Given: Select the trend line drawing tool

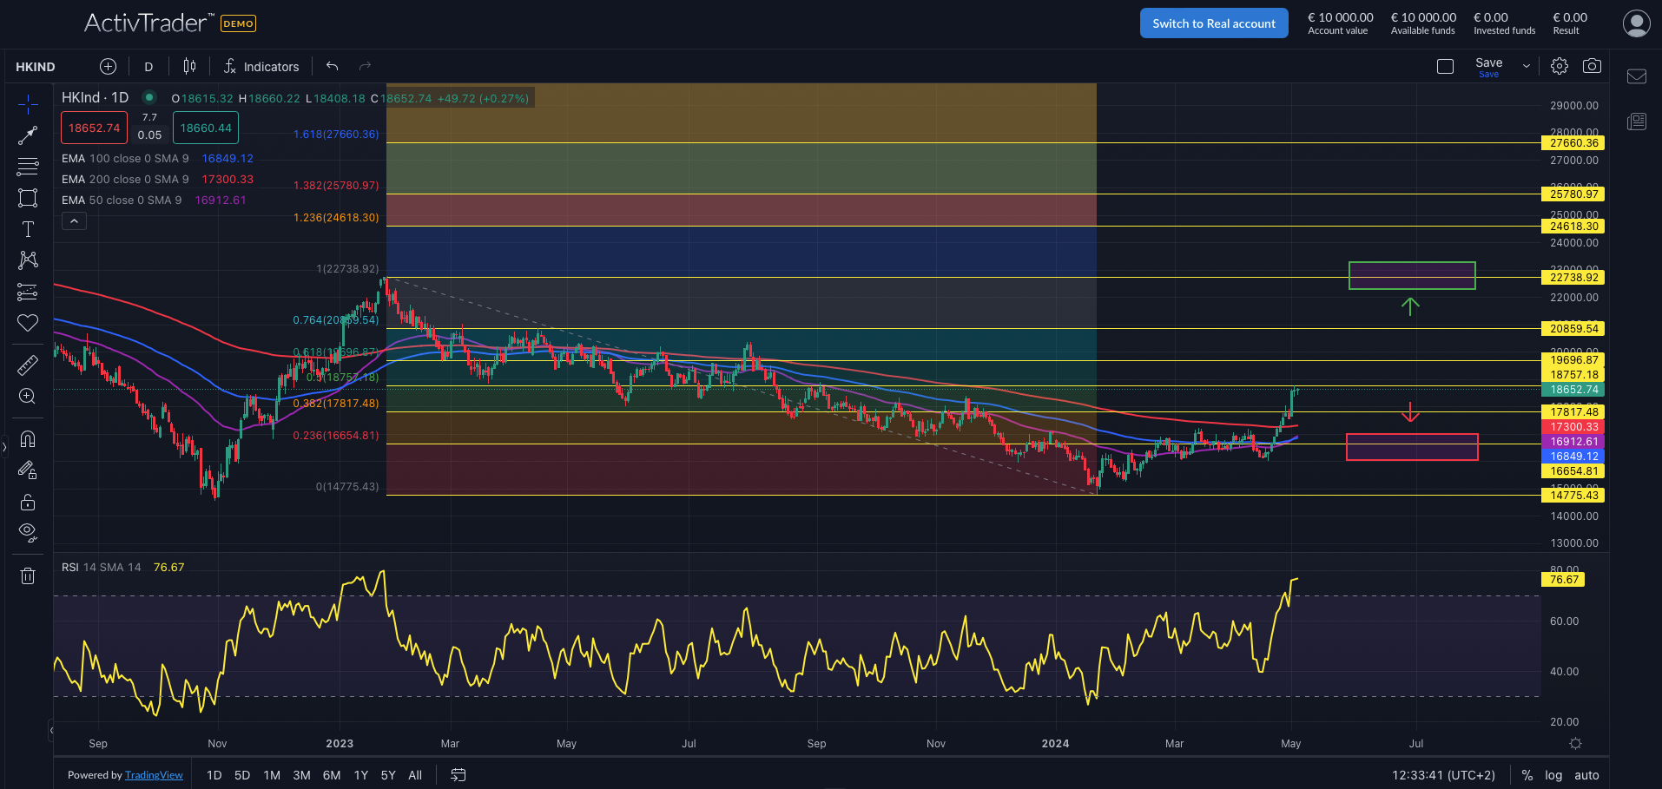Looking at the screenshot, I should (x=28, y=135).
